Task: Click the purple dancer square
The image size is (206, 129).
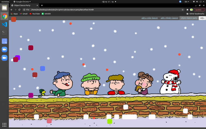Action: coord(18,58)
